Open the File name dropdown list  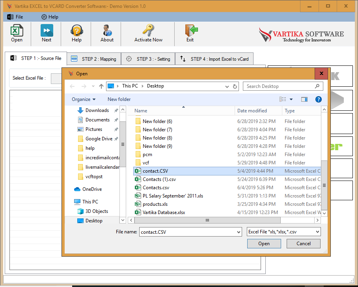pyautogui.click(x=239, y=232)
